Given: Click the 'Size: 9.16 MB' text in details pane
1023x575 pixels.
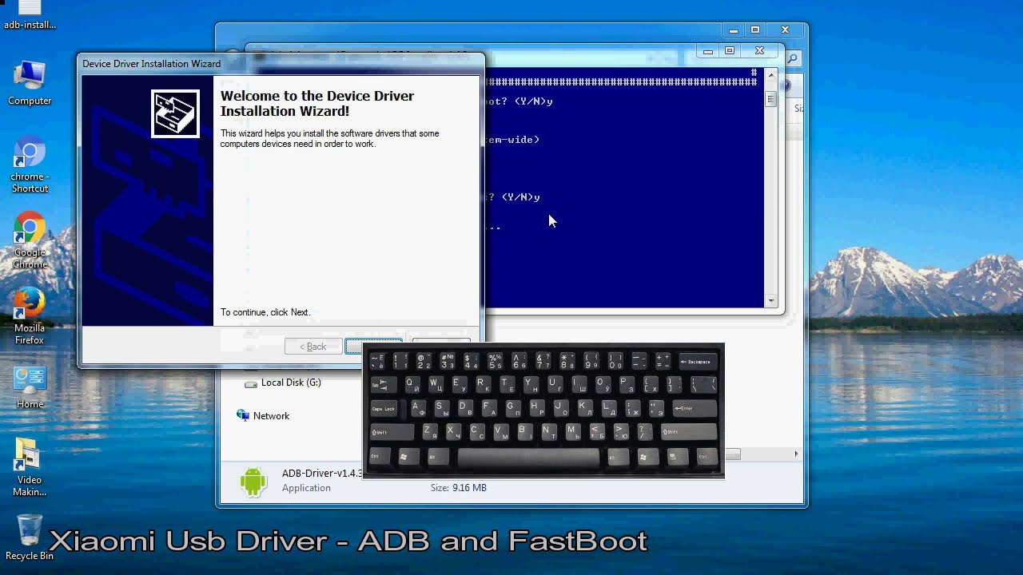Looking at the screenshot, I should 459,487.
